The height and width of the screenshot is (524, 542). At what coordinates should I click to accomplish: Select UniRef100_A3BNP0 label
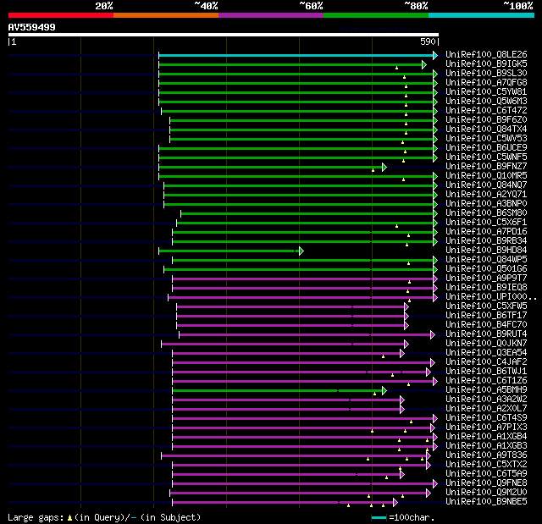click(486, 204)
